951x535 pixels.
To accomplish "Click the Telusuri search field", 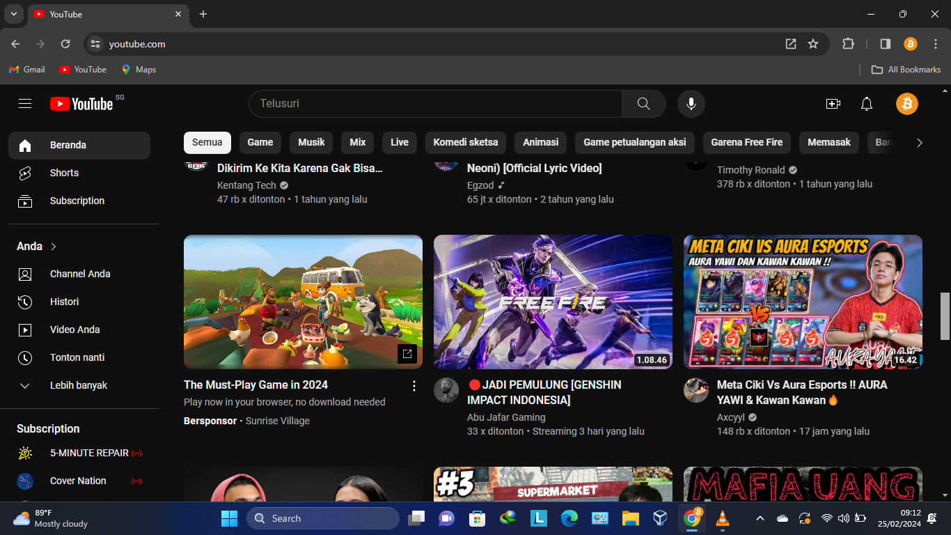I will 435,104.
